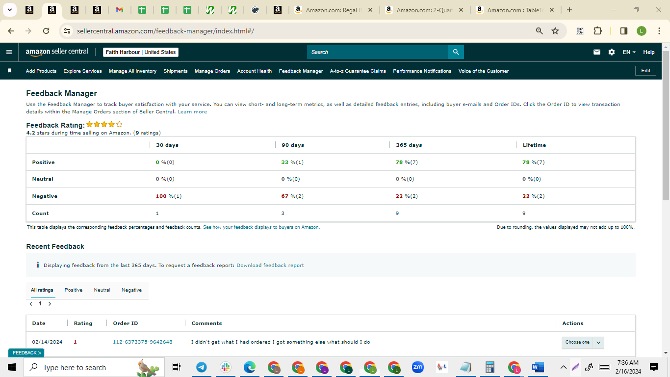670x377 pixels.
Task: Open the Choose one actions dropdown
Action: [583, 342]
